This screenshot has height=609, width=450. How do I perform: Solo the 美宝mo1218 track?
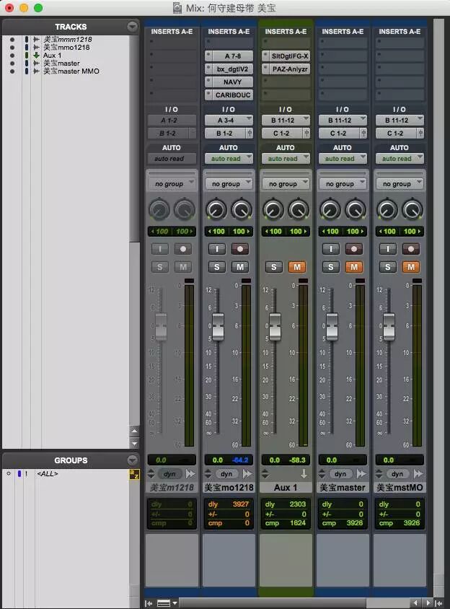pyautogui.click(x=217, y=267)
